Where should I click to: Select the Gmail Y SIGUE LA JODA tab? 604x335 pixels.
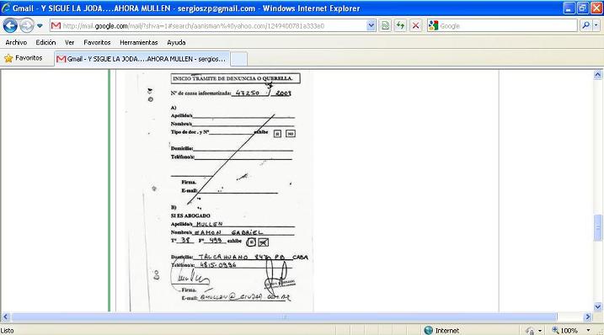pyautogui.click(x=142, y=59)
